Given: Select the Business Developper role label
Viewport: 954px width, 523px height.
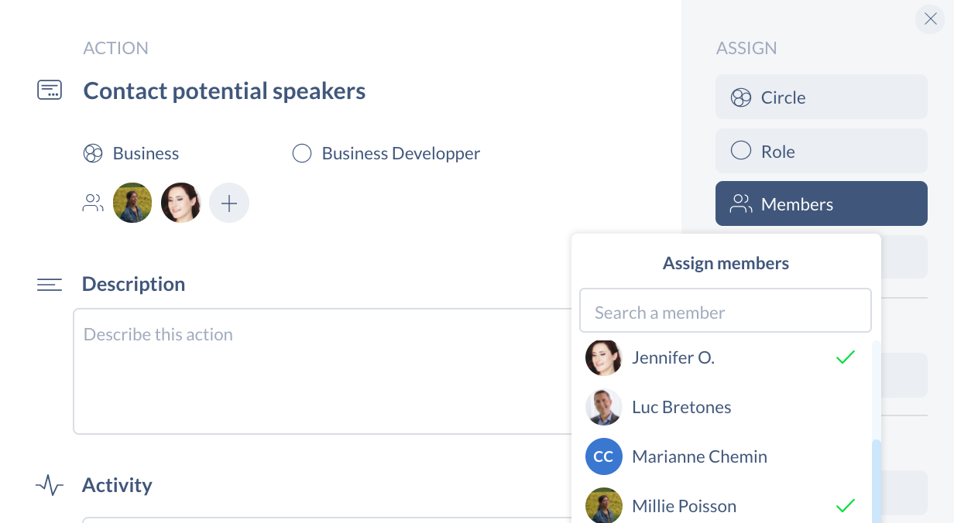Looking at the screenshot, I should [401, 153].
